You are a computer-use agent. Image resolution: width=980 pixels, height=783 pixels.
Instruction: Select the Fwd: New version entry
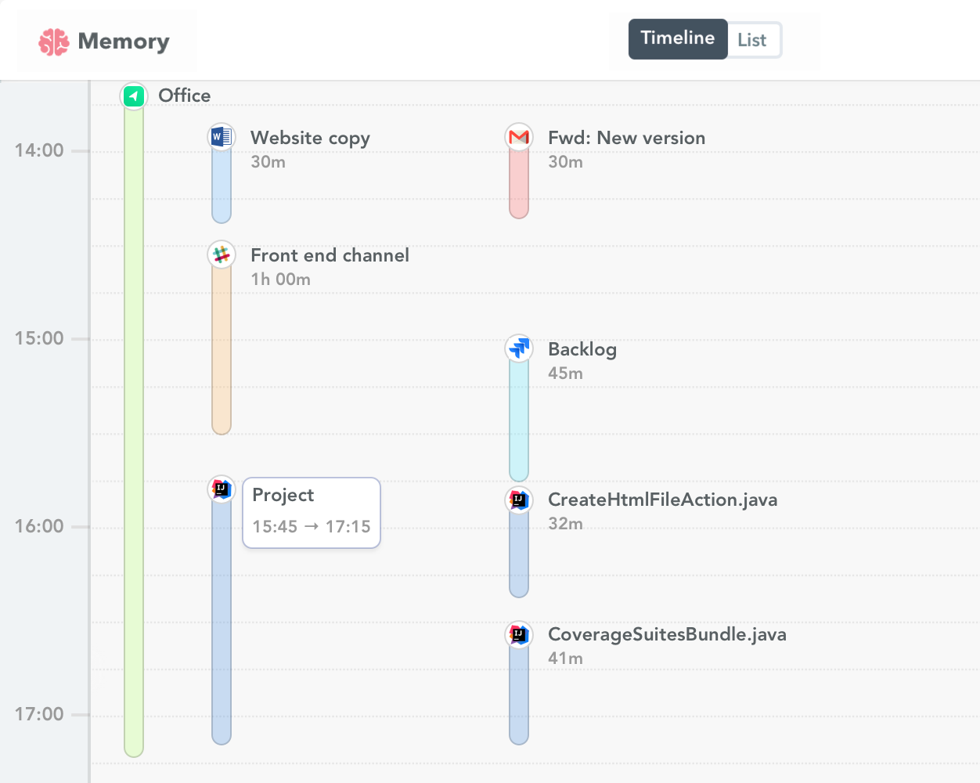pos(626,138)
